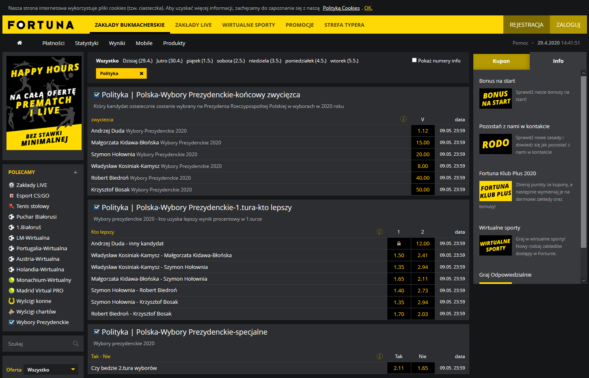Select odds 1.12 for Andrzej Duda

point(423,131)
